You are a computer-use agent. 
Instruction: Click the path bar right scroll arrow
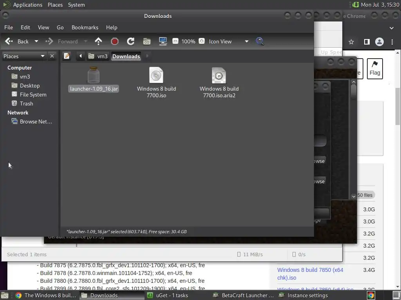[147, 56]
